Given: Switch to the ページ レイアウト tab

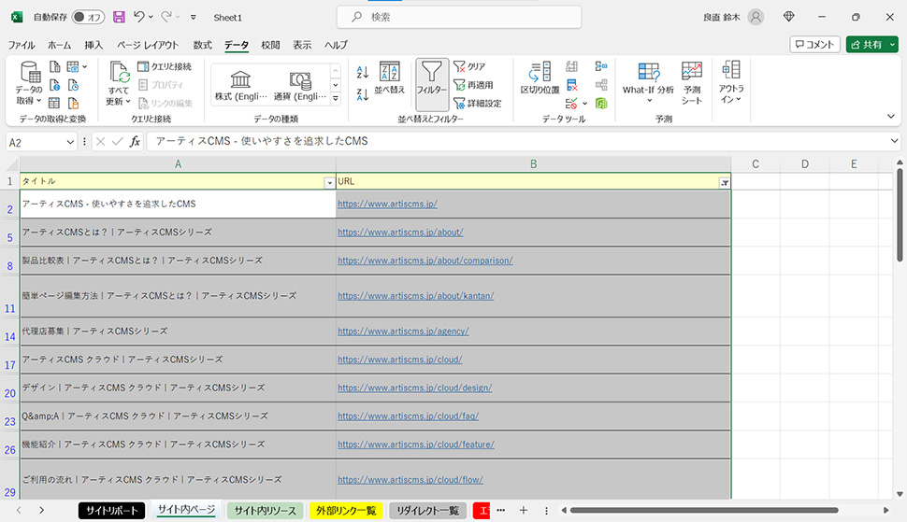Looking at the screenshot, I should tap(148, 45).
